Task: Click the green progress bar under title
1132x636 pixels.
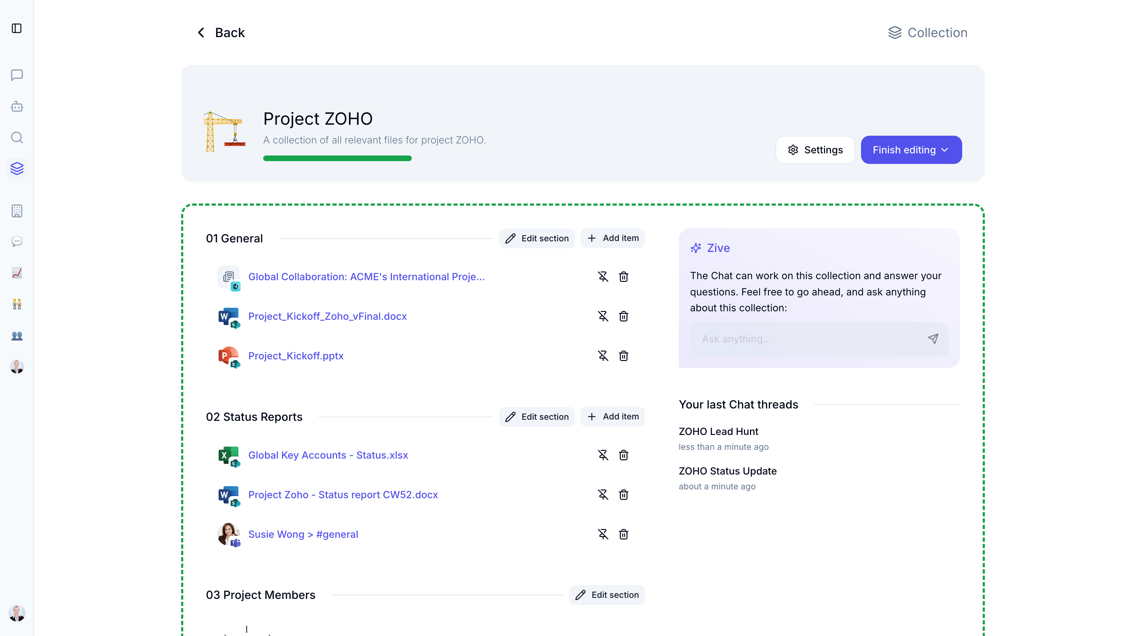Action: click(x=337, y=158)
